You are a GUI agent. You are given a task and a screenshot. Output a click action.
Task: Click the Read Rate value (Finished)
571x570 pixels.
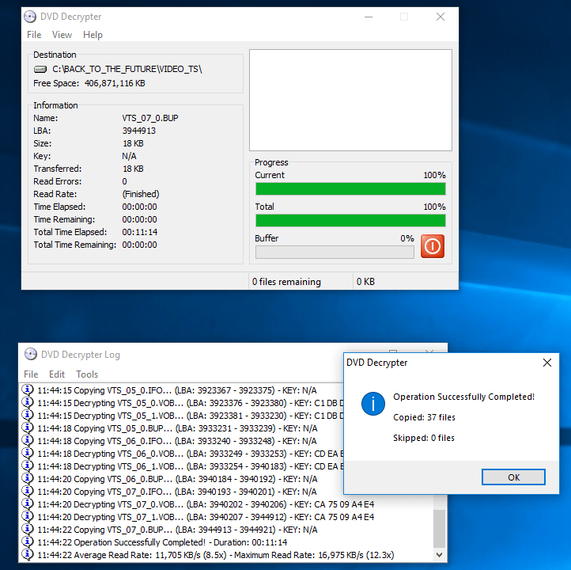[141, 194]
